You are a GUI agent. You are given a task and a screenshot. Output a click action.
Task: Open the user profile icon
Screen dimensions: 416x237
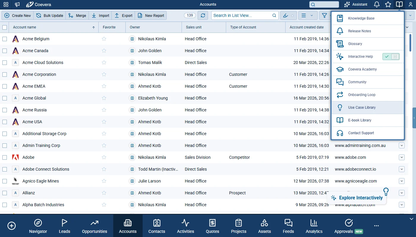[411, 4]
